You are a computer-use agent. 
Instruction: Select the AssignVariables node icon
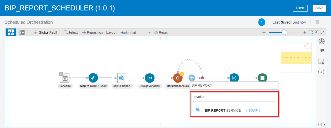click(150, 78)
